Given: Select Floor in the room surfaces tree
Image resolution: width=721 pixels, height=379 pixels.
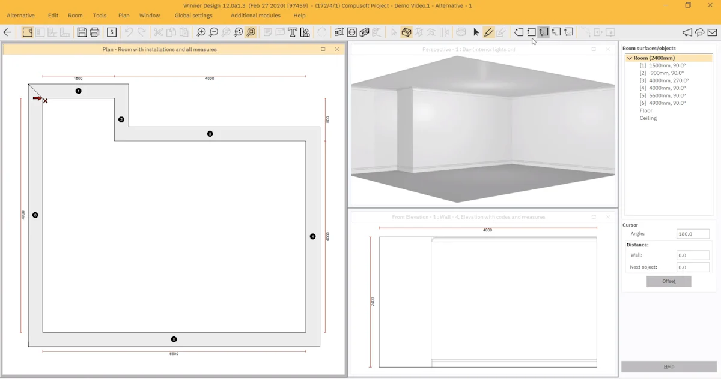Looking at the screenshot, I should pyautogui.click(x=646, y=110).
